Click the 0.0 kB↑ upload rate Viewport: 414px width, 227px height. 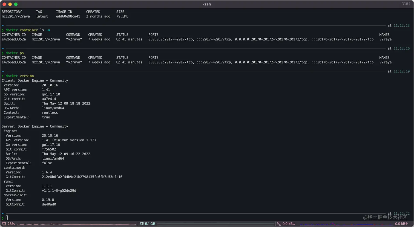pos(402,224)
